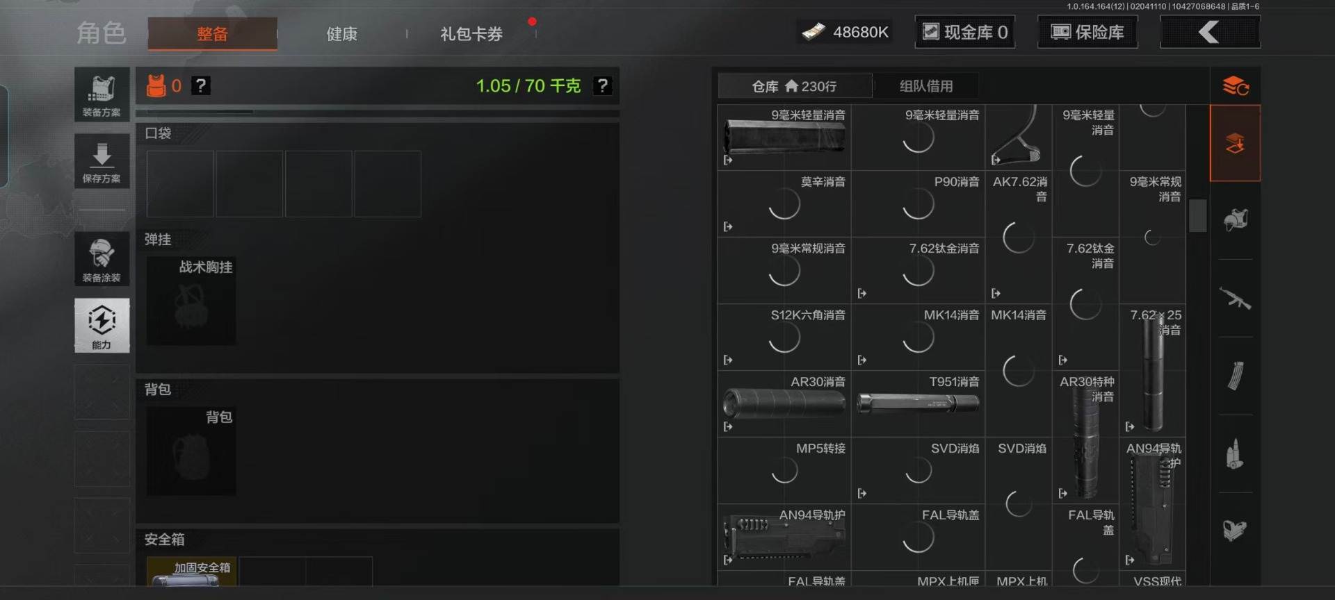
Task: Click the 口袋 pockets section label
Action: pyautogui.click(x=158, y=133)
